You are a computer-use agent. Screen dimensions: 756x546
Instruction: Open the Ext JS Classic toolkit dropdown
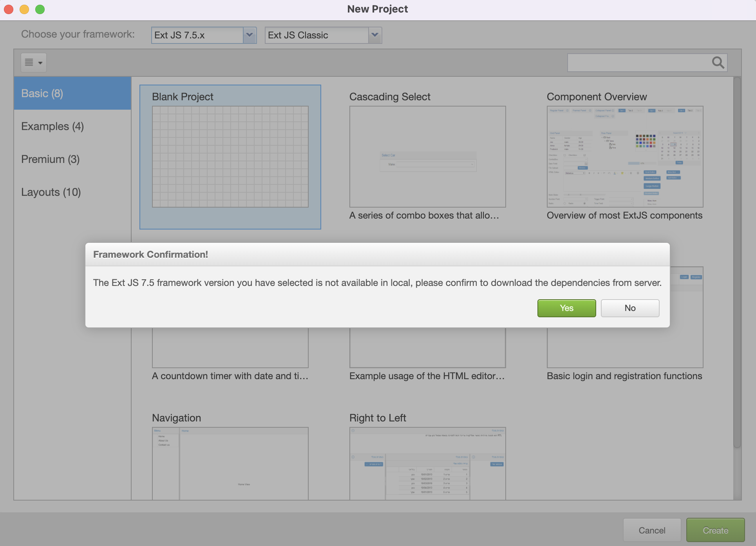pos(375,35)
